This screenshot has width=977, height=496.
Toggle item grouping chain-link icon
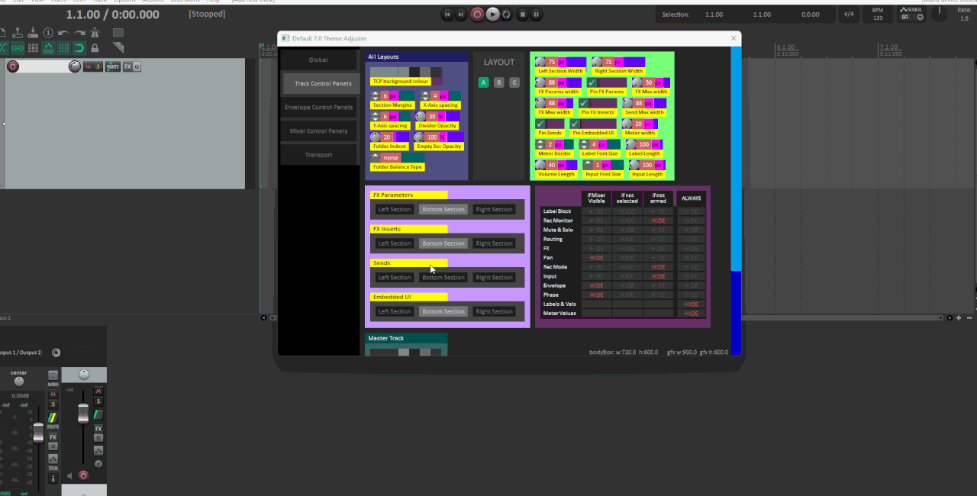pyautogui.click(x=18, y=47)
